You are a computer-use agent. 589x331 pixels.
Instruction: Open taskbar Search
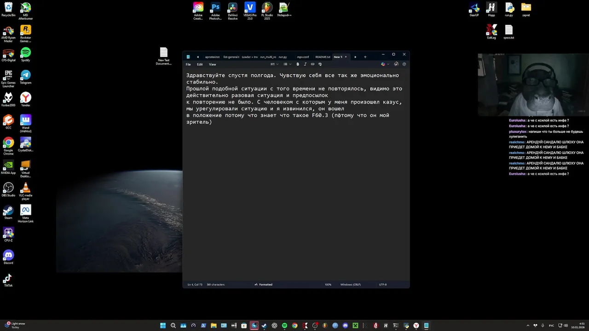(173, 325)
